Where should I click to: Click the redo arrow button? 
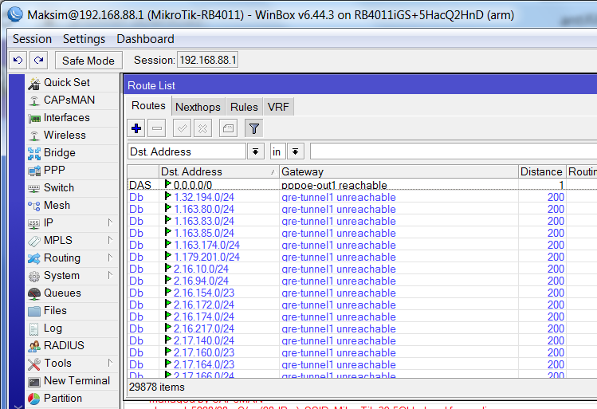pos(39,60)
